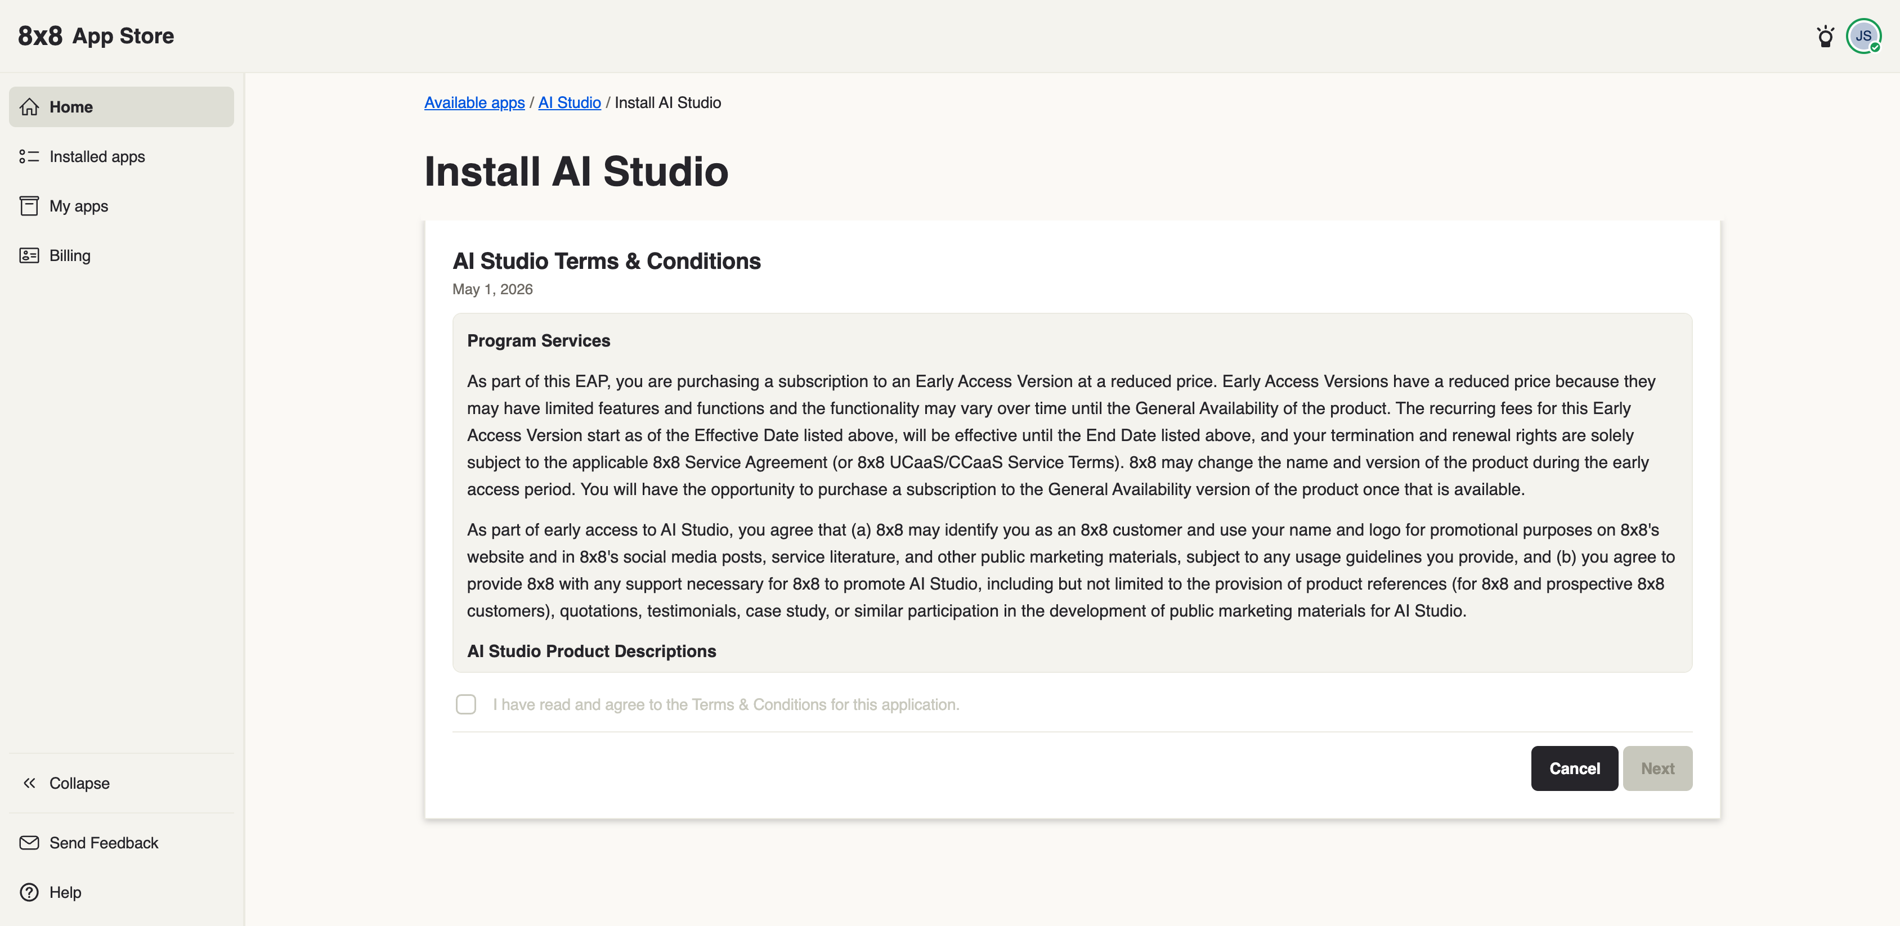1900x926 pixels.
Task: Open Help in the sidebar
Action: tap(122, 892)
